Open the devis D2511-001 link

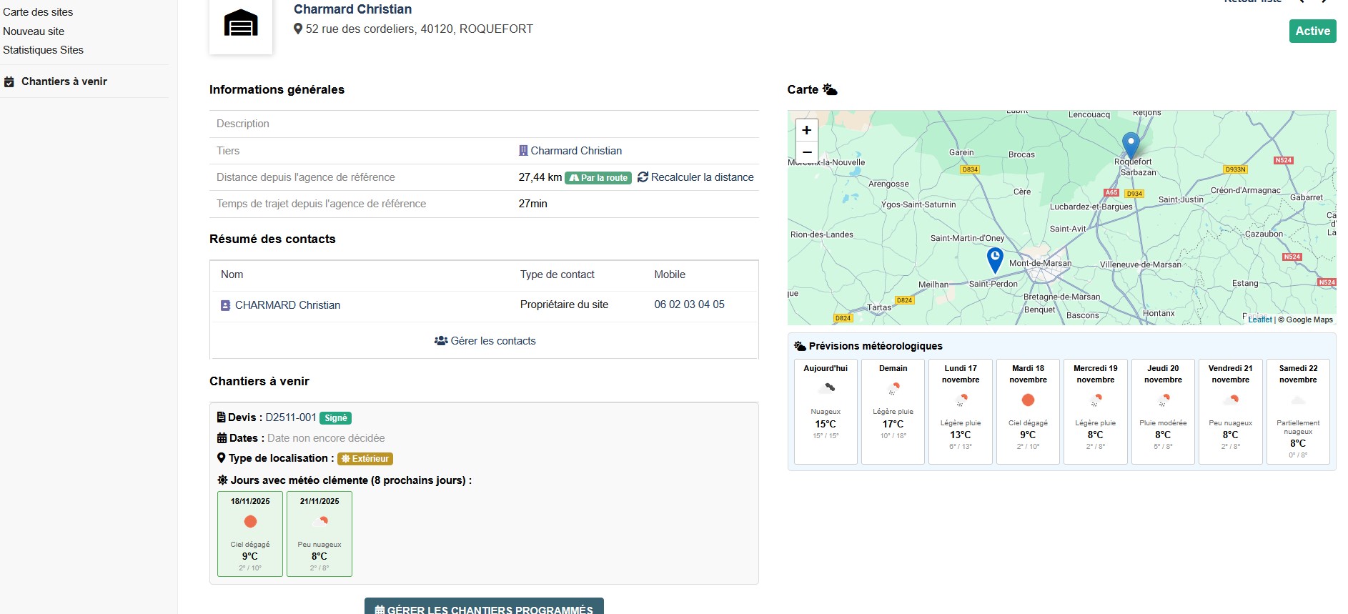[x=291, y=417]
